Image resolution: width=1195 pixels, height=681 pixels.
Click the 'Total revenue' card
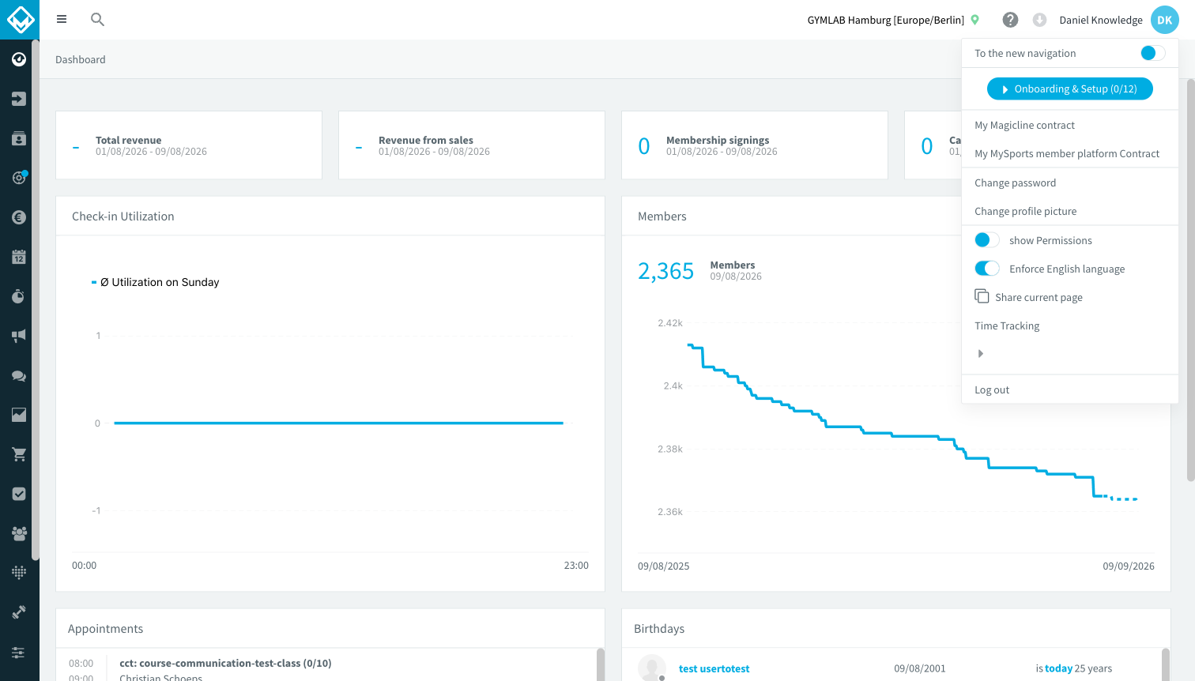click(189, 145)
